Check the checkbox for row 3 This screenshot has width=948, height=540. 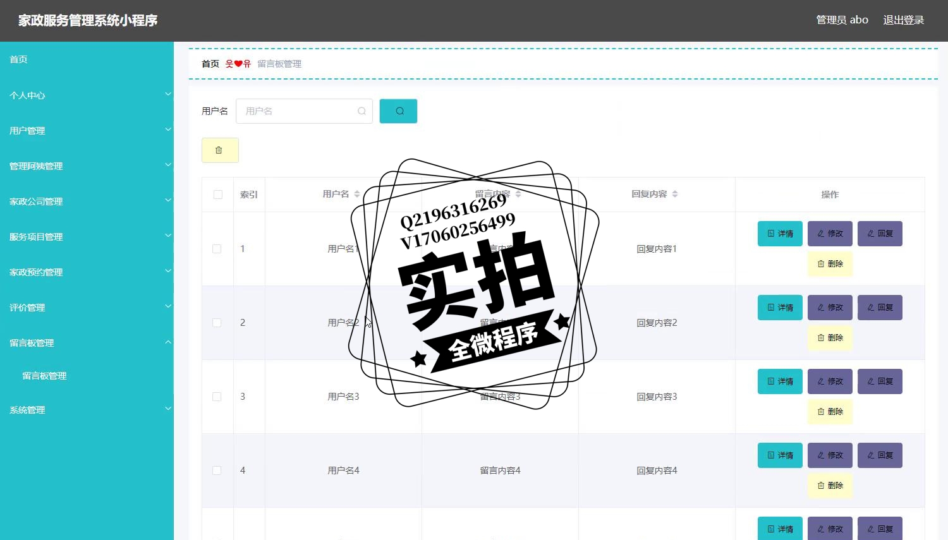217,397
